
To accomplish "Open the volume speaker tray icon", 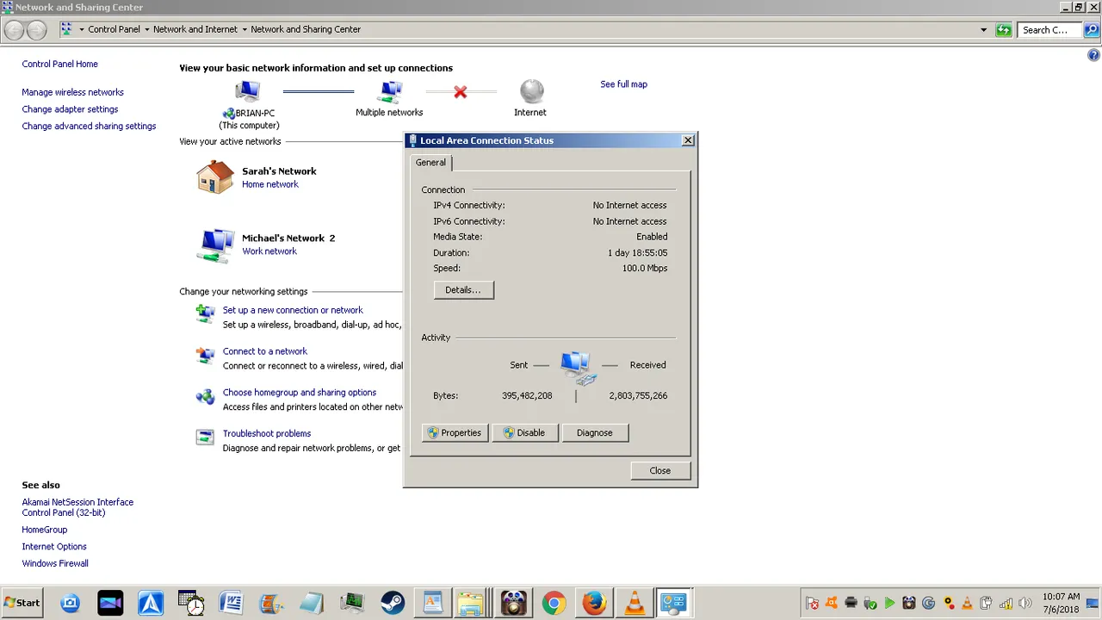I will click(1025, 603).
